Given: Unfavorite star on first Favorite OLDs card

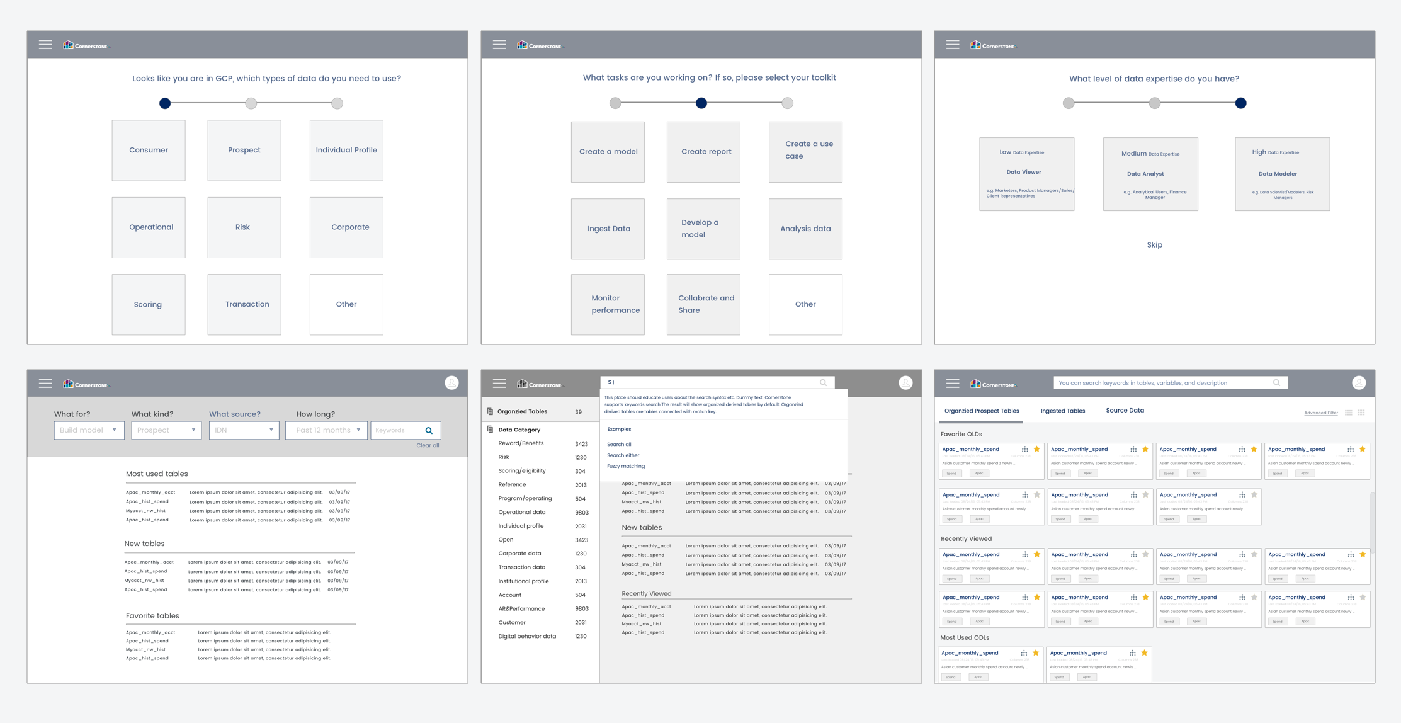Looking at the screenshot, I should click(x=1037, y=449).
